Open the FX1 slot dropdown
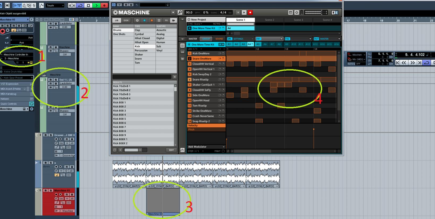435x219 pixels. [281, 39]
